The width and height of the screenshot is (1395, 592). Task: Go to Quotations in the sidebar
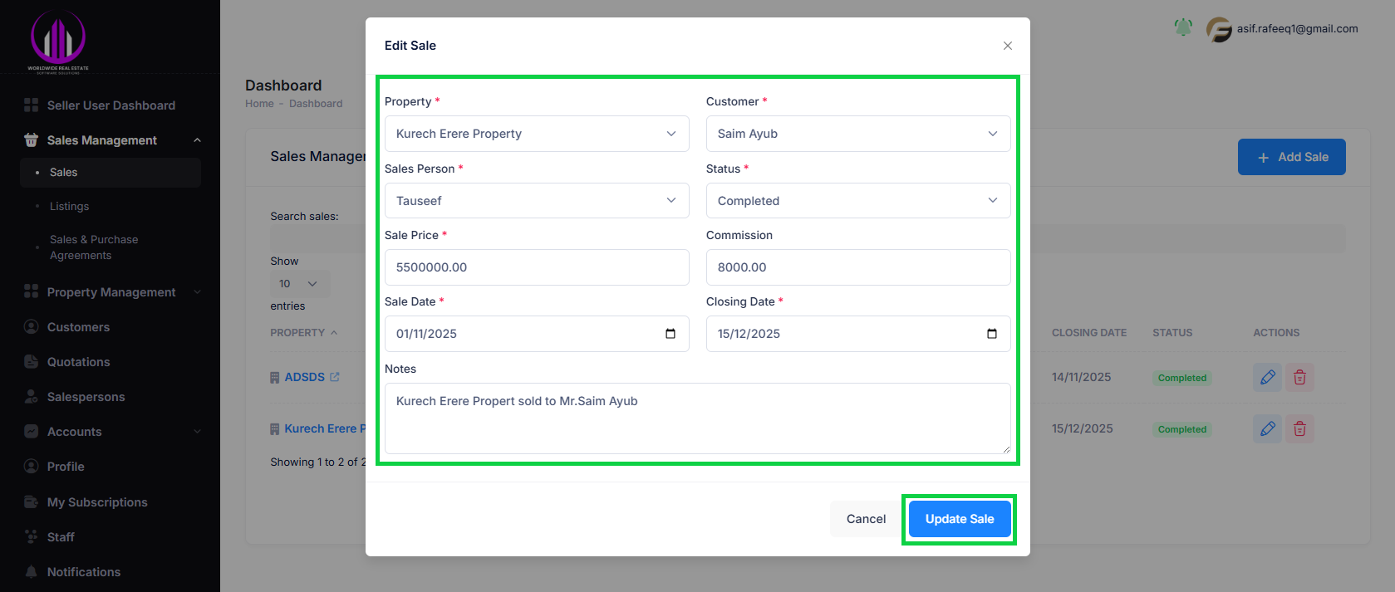click(78, 362)
